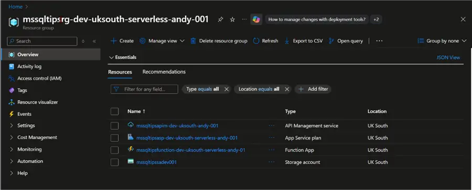The width and height of the screenshot is (472, 190).
Task: Refresh the resource list
Action: (x=265, y=41)
